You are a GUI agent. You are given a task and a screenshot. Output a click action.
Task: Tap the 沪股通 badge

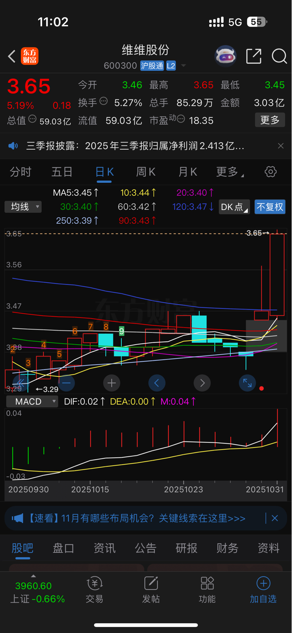[152, 66]
